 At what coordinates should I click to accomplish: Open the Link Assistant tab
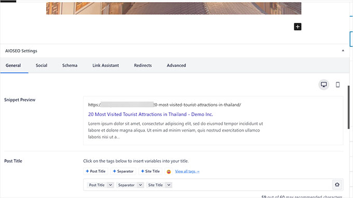(105, 65)
